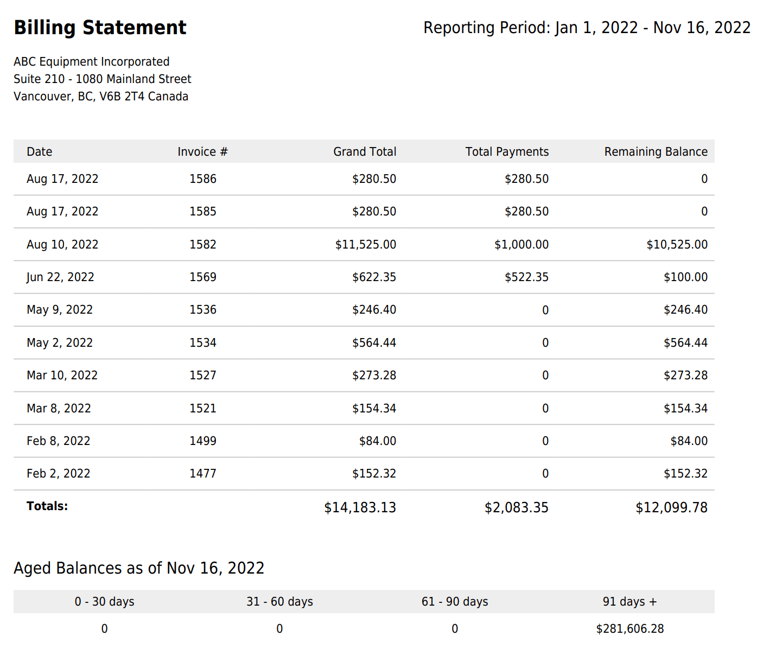Click the Remaining Balance column header
The width and height of the screenshot is (763, 655).
[656, 152]
